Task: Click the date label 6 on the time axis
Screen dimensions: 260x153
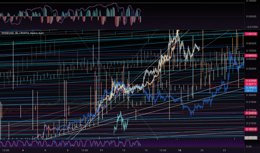Action: (x=45, y=150)
